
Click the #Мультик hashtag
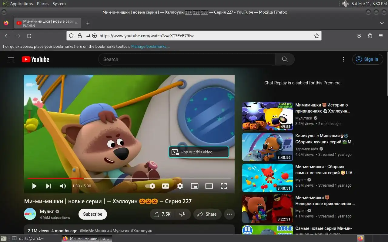(x=120, y=231)
